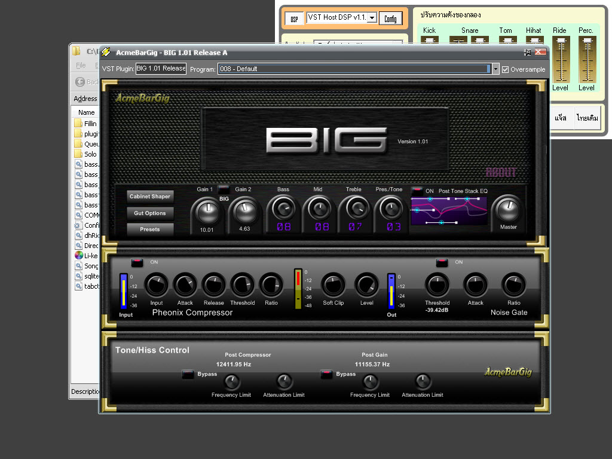Toggle the Pheonix Compressor ON switch
Viewport: 612px width, 459px height.
pyautogui.click(x=137, y=262)
